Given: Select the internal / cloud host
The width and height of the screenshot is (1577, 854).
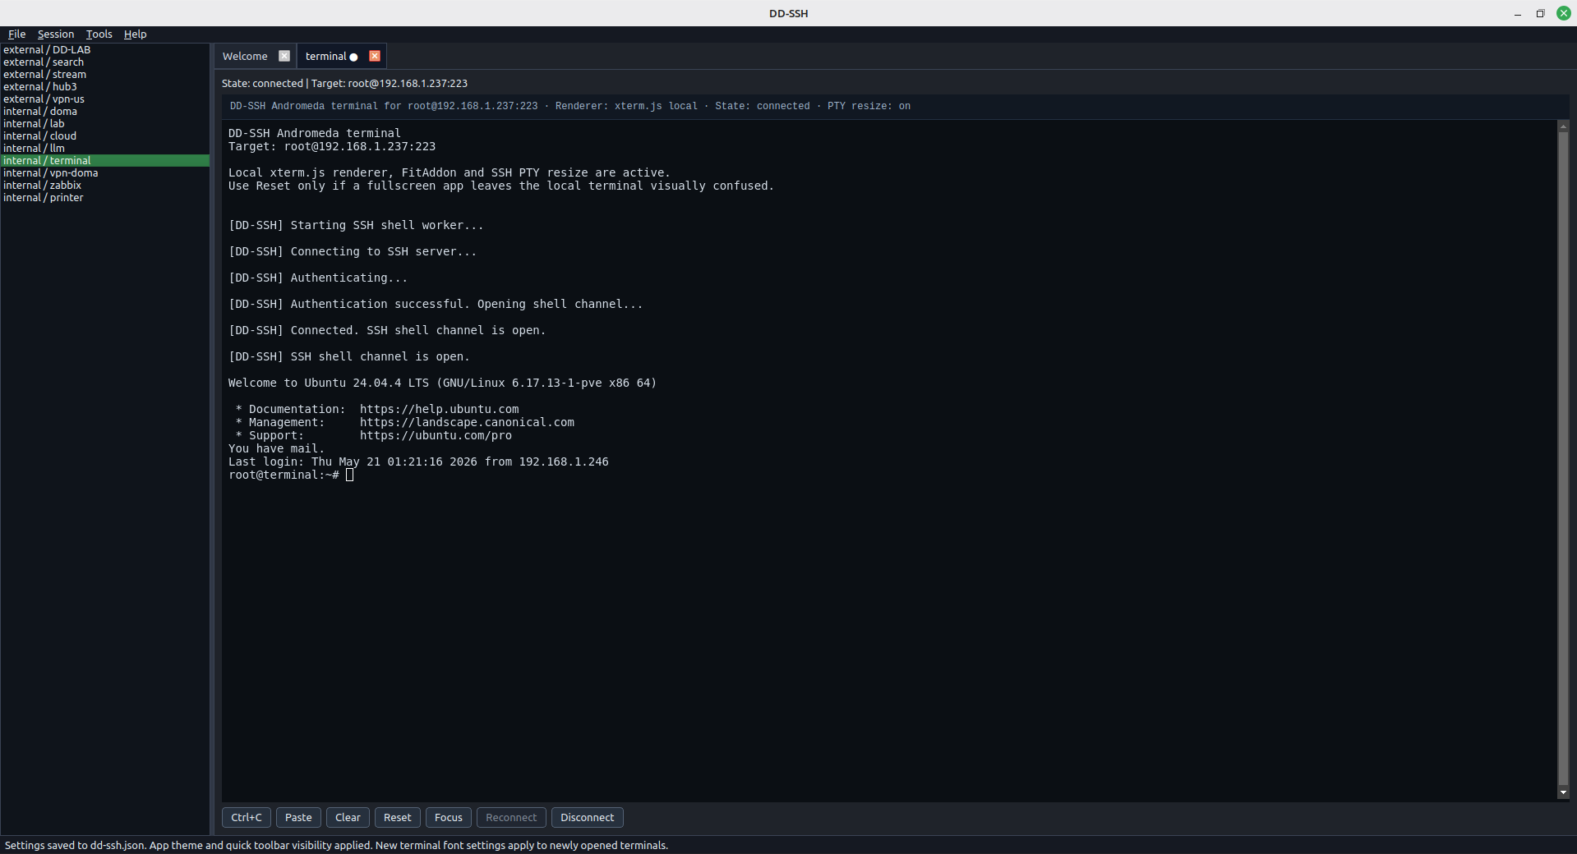Looking at the screenshot, I should pos(105,135).
